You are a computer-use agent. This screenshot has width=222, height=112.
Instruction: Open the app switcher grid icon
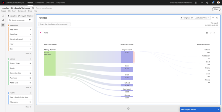click(196, 3)
